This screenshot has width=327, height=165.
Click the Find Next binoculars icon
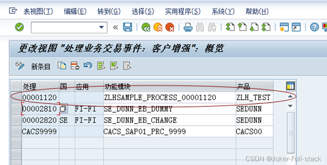pyautogui.click(x=212, y=27)
